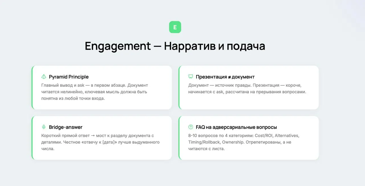The width and height of the screenshot is (365, 186).
Task: Click the pyramid icon beside Pyramid Principle
Action: 44,77
